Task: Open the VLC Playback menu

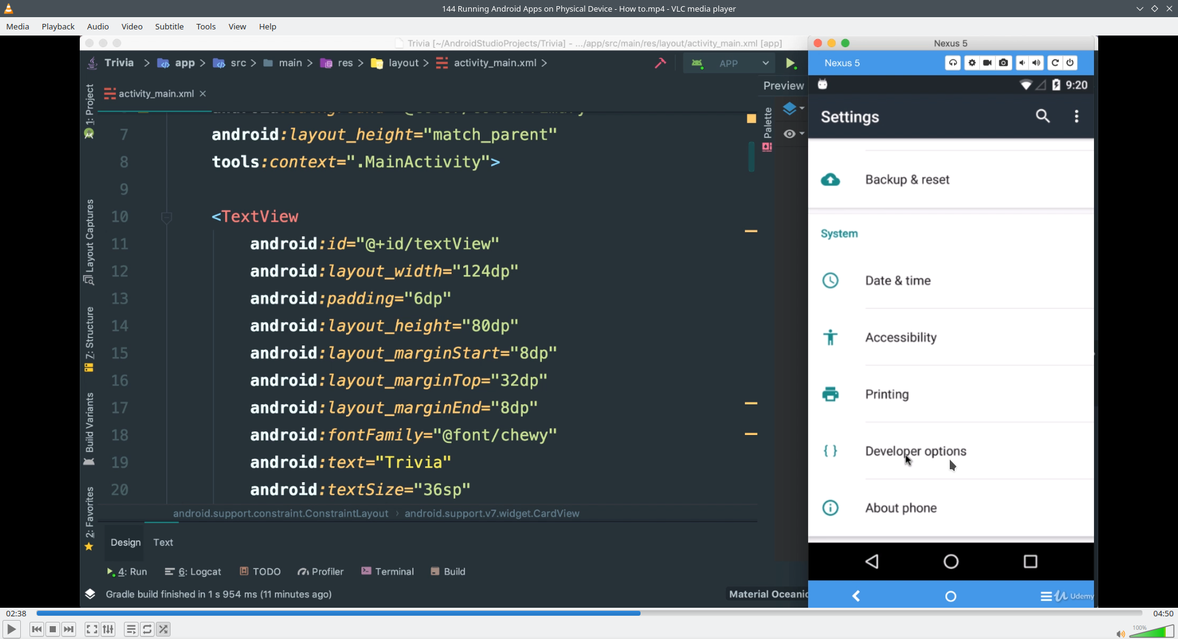Action: click(58, 26)
